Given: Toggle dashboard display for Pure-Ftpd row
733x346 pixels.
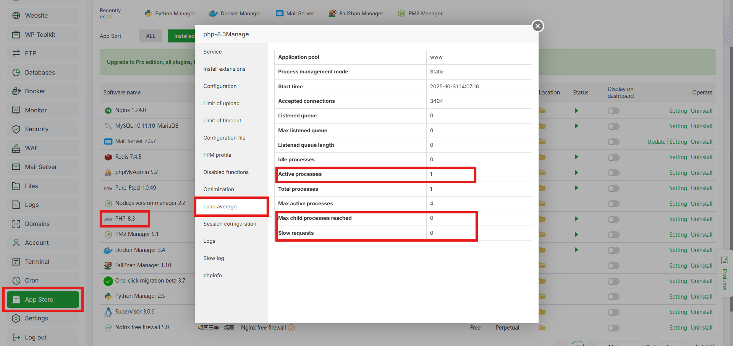Looking at the screenshot, I should pos(613,188).
